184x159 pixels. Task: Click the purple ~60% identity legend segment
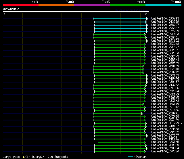click(92, 5)
